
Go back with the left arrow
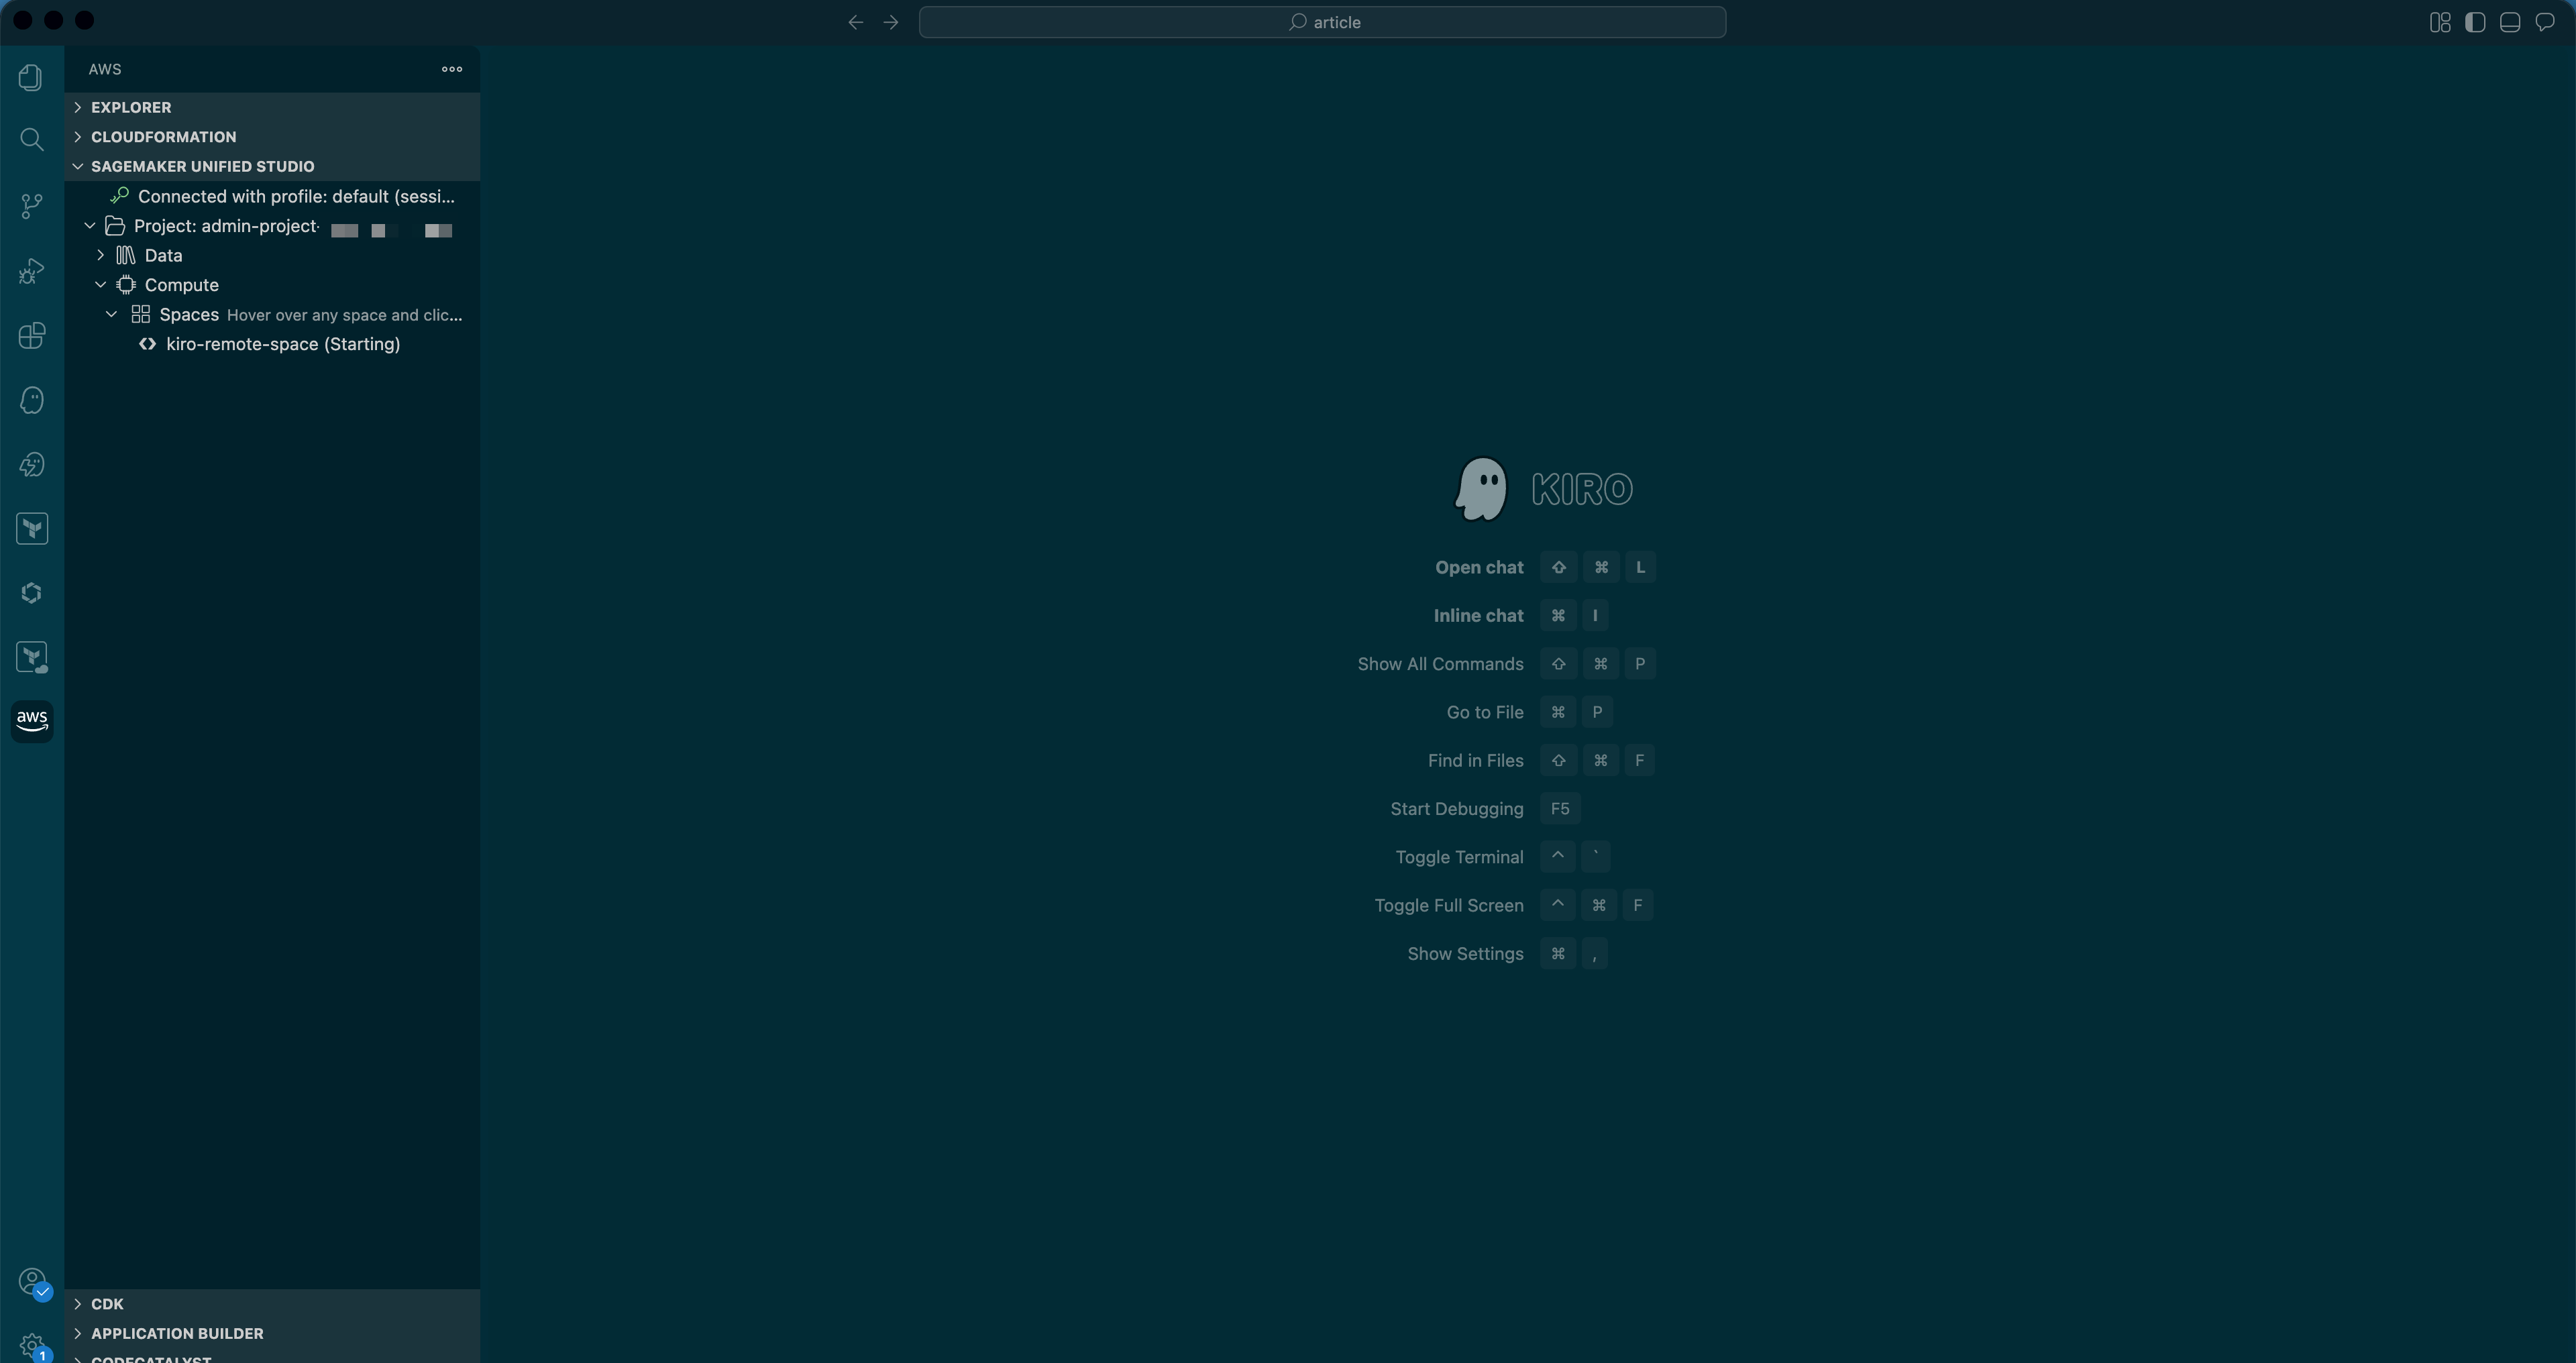855,22
